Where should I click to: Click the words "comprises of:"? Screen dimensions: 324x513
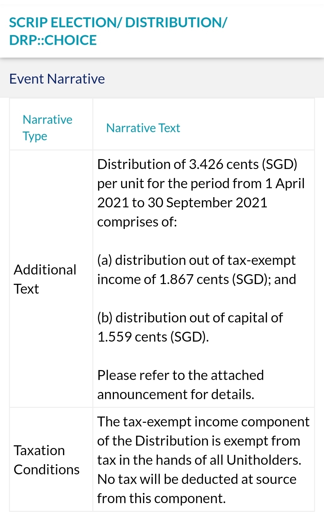pos(137,222)
